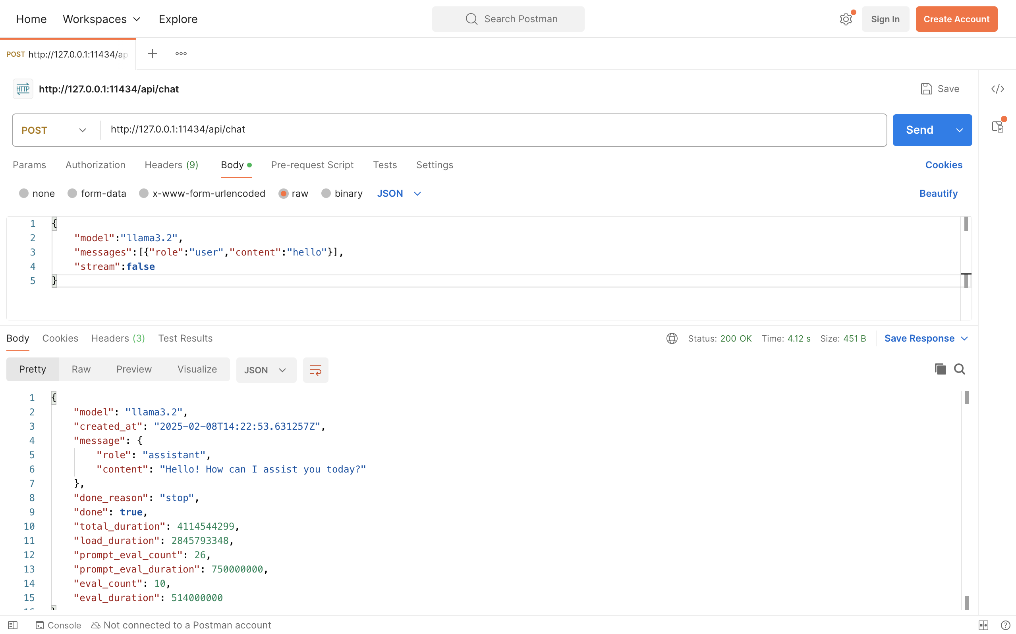Screen dimensions: 1016x634
Task: Click the HTTP request type icon
Action: coord(23,89)
